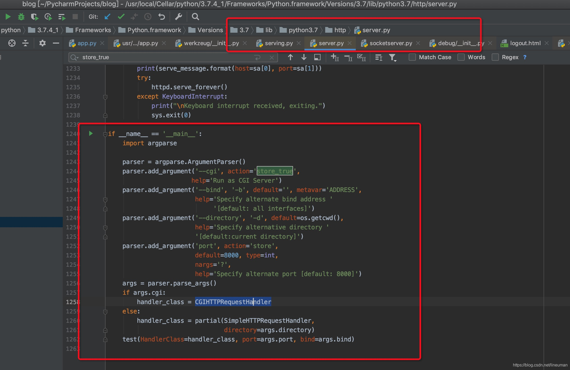Show Git history clock icon
The width and height of the screenshot is (570, 370).
[x=148, y=17]
